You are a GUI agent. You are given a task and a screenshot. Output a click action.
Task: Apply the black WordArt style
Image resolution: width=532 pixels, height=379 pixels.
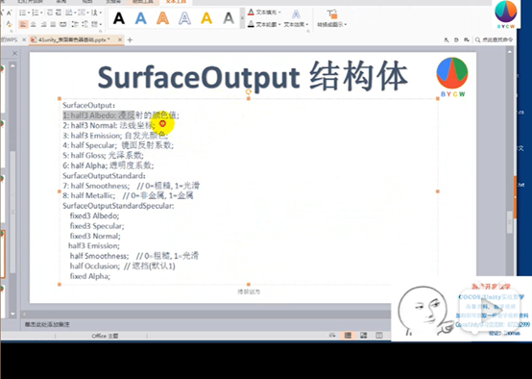coord(119,18)
